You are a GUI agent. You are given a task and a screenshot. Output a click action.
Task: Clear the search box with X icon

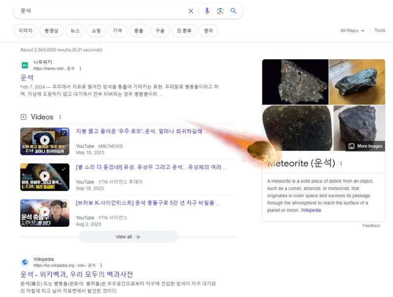coord(191,11)
